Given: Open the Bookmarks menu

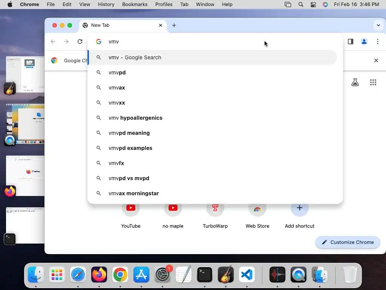Looking at the screenshot, I should point(135,5).
